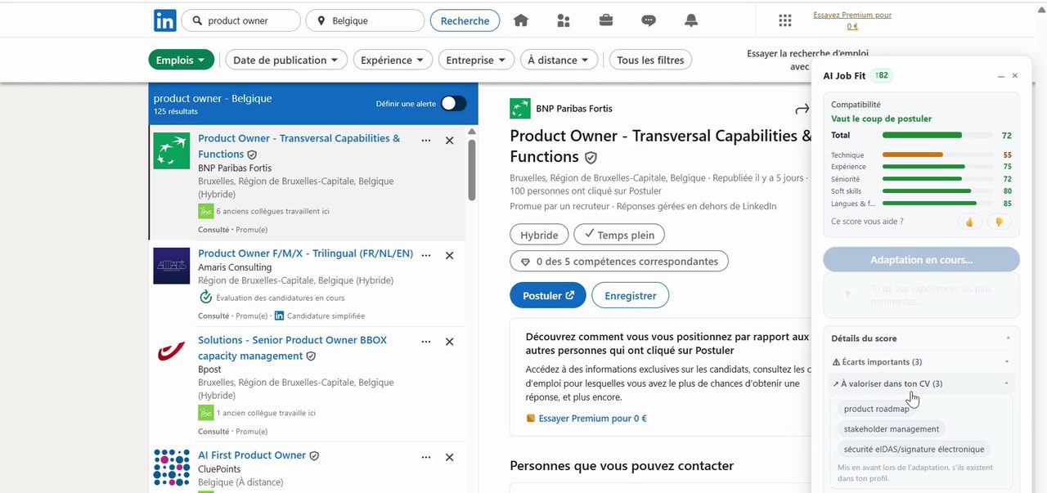Dismiss the BNP Paribas Fortis job card
This screenshot has height=493, width=1047.
pyautogui.click(x=449, y=141)
